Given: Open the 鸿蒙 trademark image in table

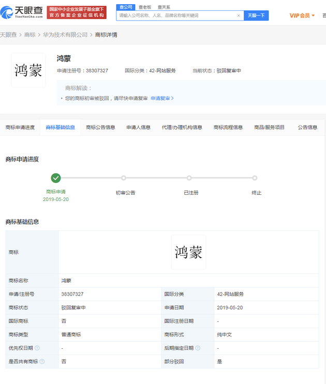Looking at the screenshot, I should 188,252.
